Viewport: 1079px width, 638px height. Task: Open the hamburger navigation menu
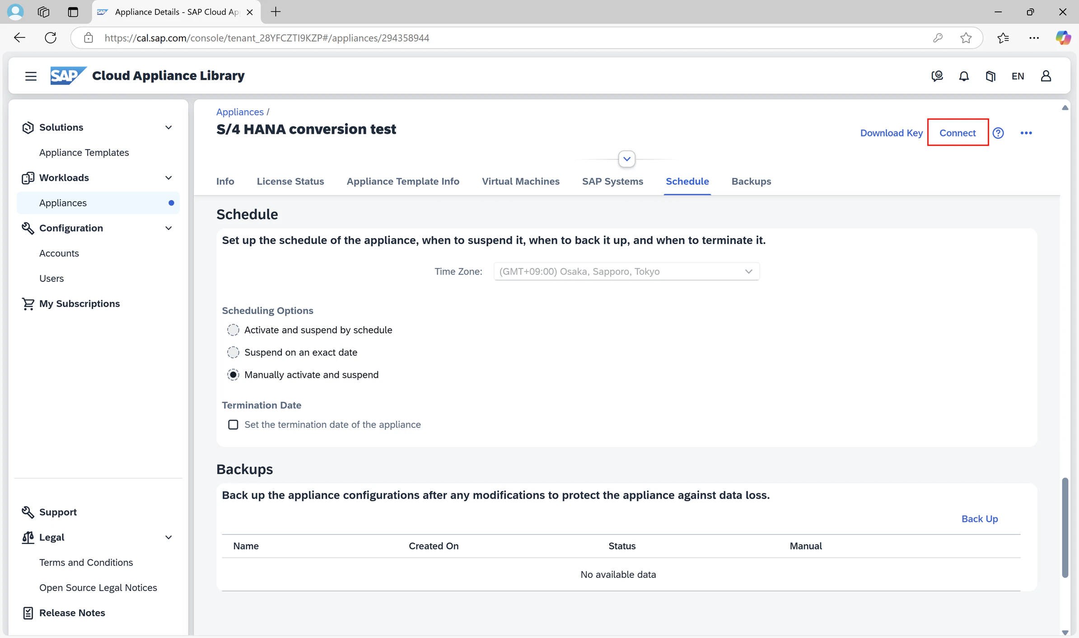(31, 76)
